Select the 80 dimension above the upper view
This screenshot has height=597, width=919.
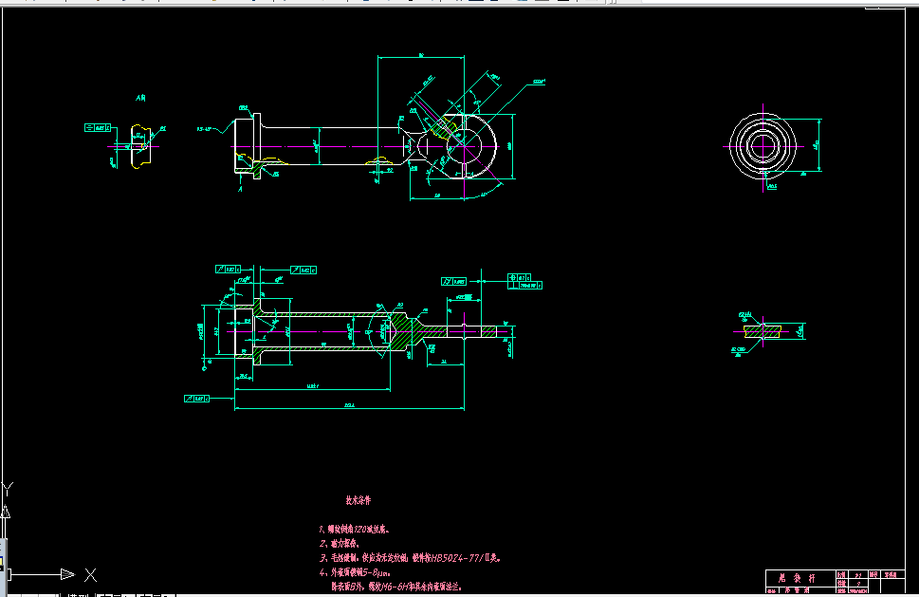point(421,56)
